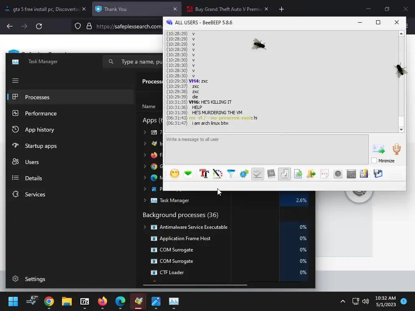The height and width of the screenshot is (311, 415).
Task: Click the floppy disk with pencil icon
Action: coord(364,174)
